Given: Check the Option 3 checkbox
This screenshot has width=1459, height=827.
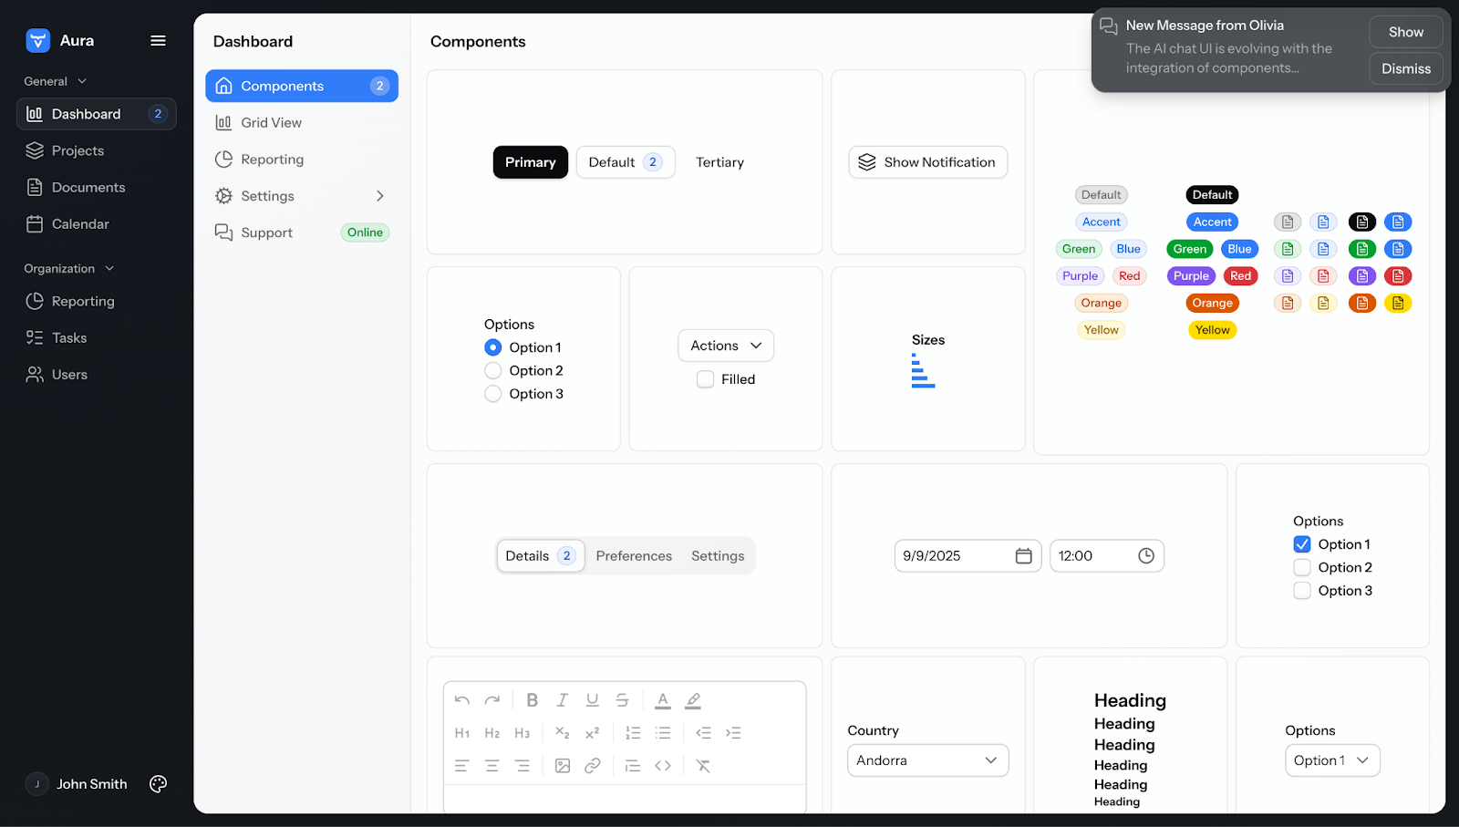Looking at the screenshot, I should click(1302, 591).
